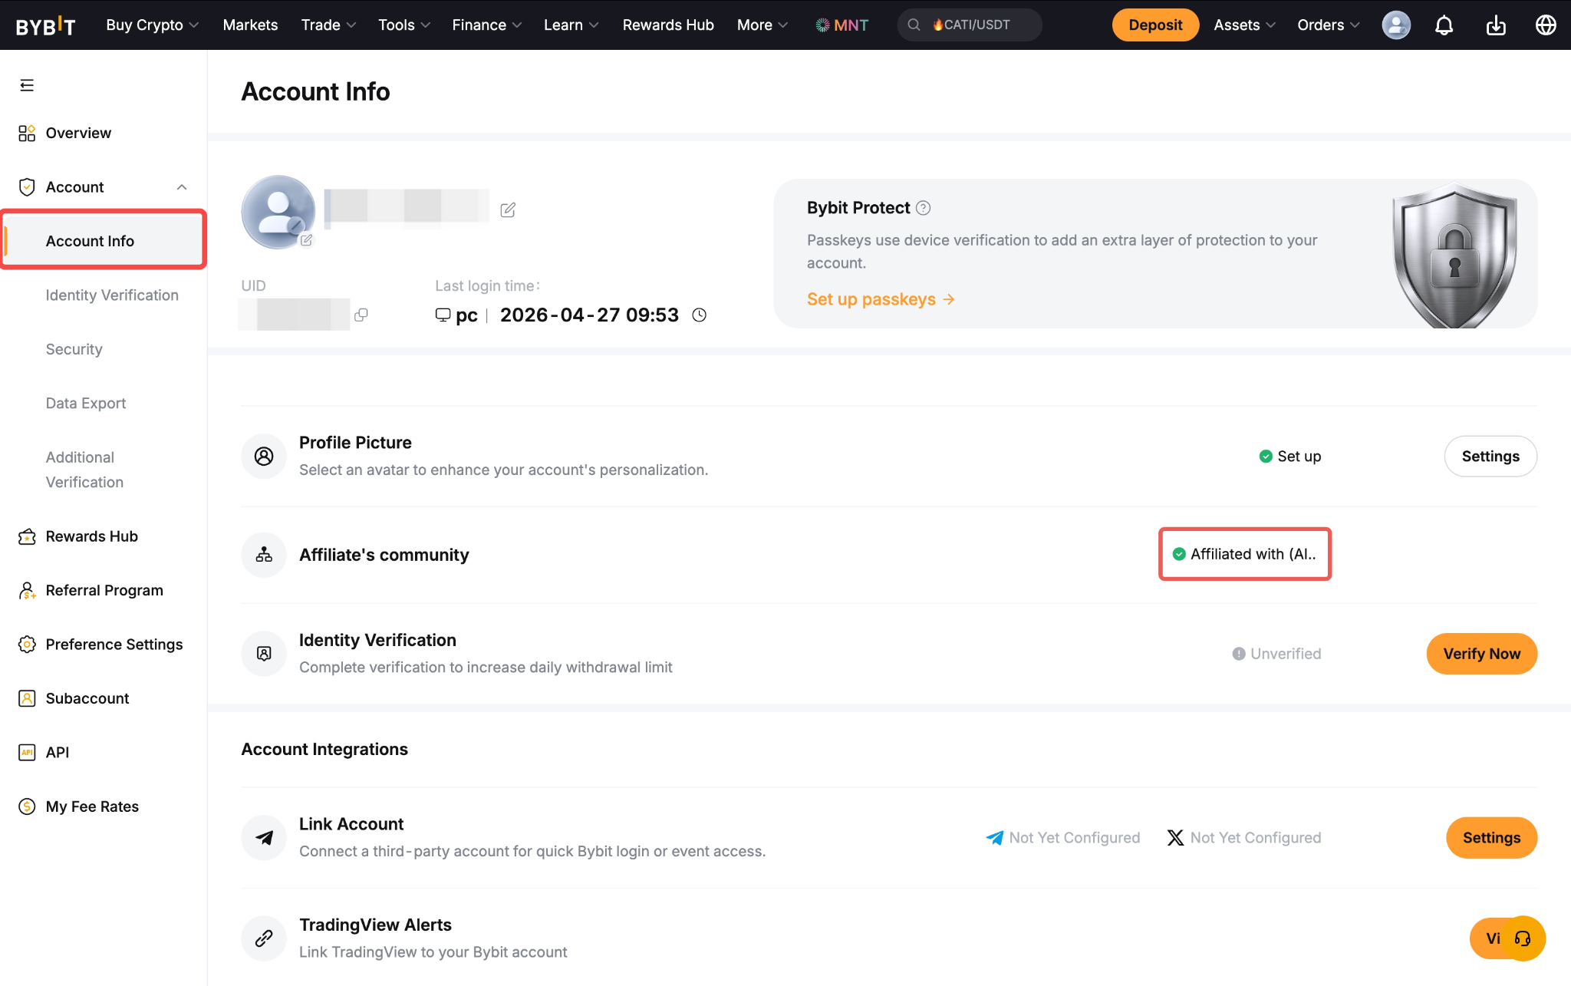Open the Assets dropdown menu
1571x986 pixels.
click(1244, 25)
